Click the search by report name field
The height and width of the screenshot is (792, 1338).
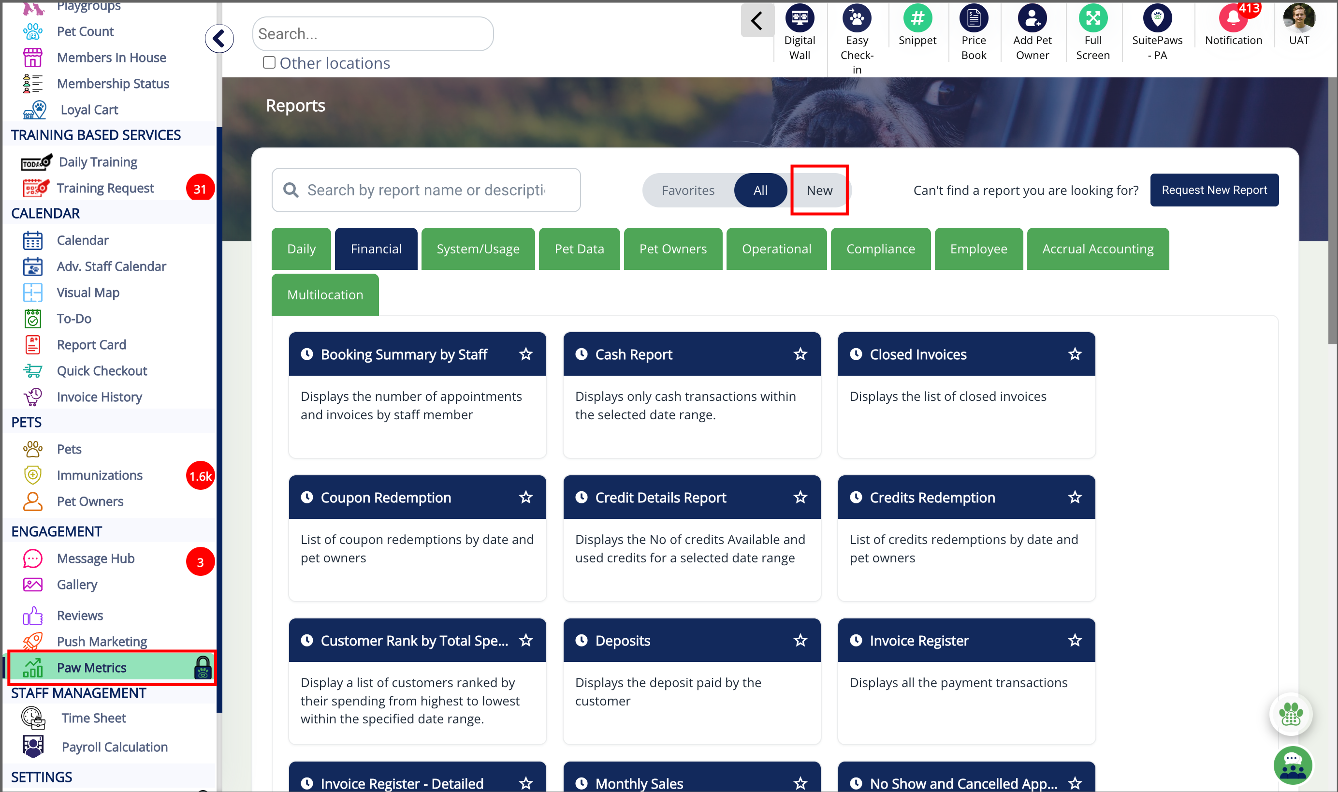coord(426,190)
